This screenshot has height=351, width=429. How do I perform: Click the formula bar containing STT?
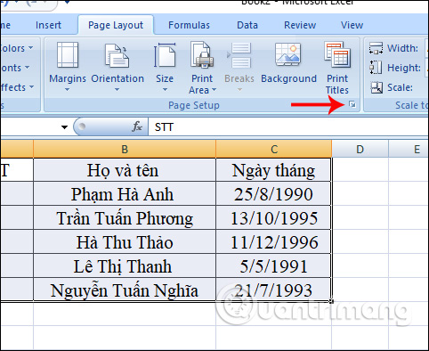coord(287,127)
